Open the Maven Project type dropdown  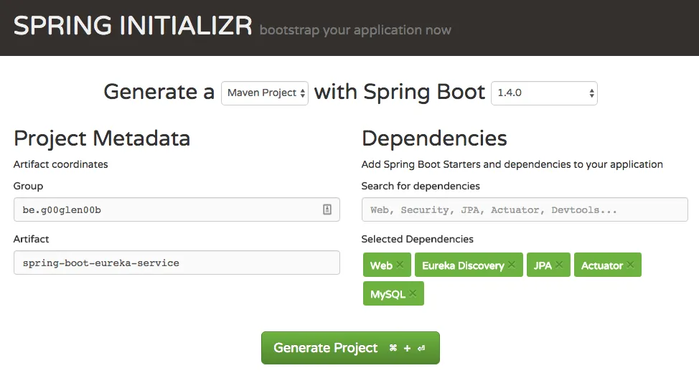265,93
